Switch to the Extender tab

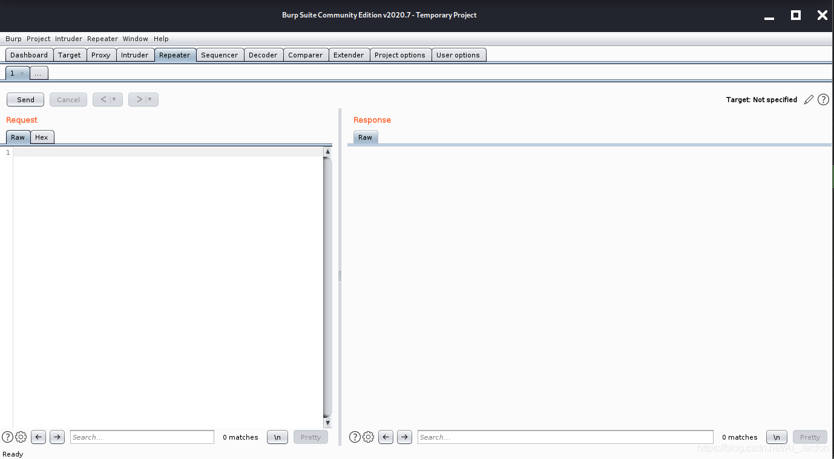349,54
